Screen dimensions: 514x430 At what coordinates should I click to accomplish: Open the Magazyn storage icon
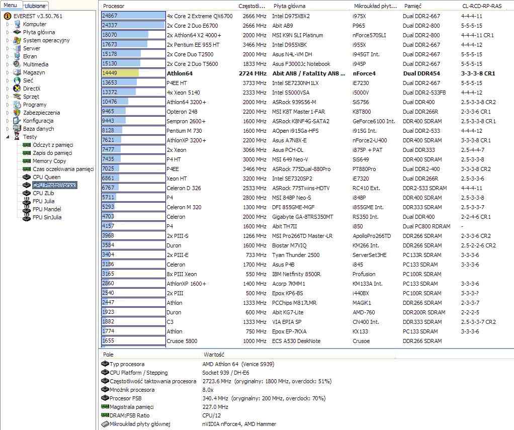[x=17, y=72]
